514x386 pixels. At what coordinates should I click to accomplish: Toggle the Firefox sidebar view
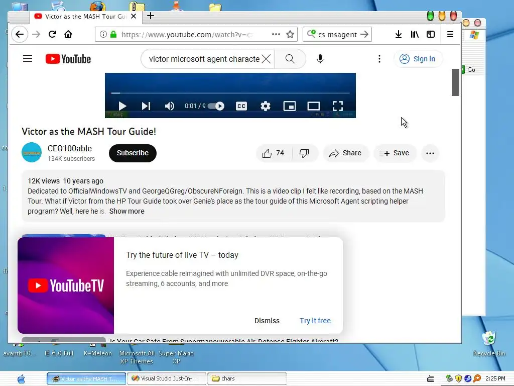click(430, 34)
